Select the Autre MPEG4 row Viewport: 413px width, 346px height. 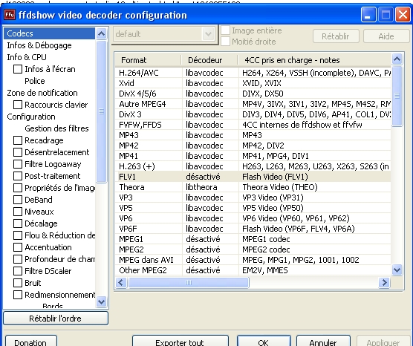pos(253,104)
